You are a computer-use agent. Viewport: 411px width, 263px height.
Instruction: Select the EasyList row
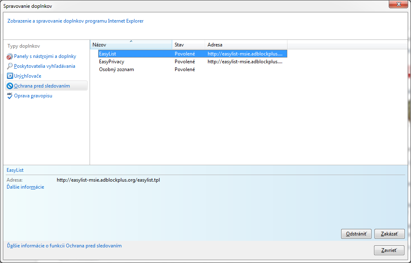pos(108,53)
